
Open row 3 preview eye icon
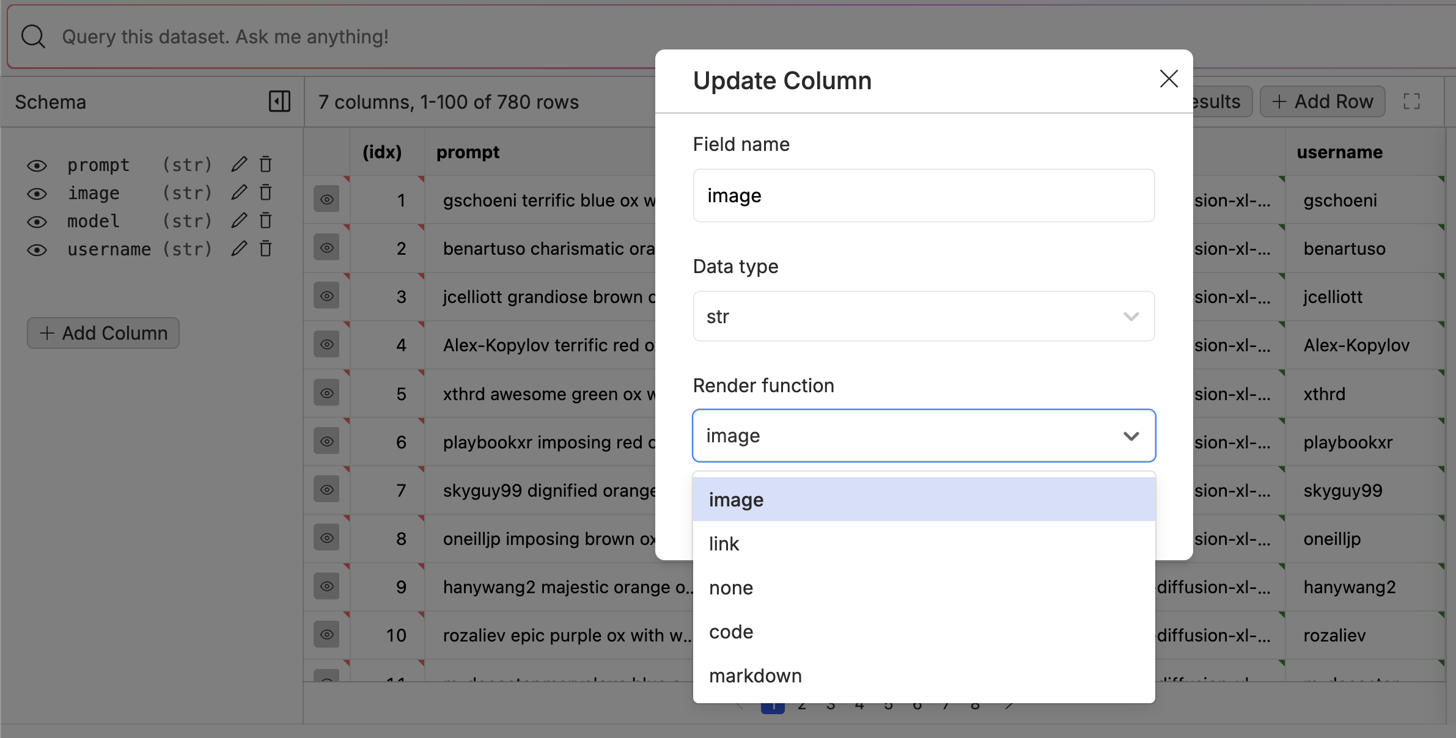[x=327, y=296]
